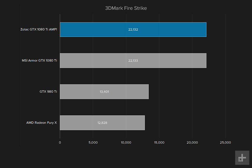The image size is (252, 168).
Task: Click the MSI Armor GTX 1080 Ti bar
Action: [133, 61]
